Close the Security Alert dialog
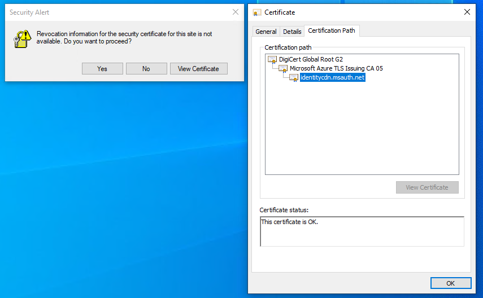Viewport: 483px width, 298px height. pos(236,12)
